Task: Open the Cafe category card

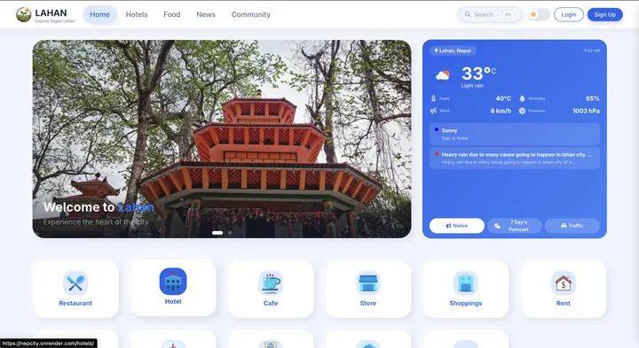Action: [271, 289]
